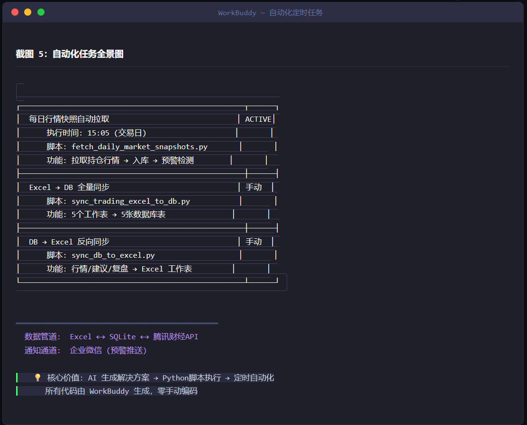
Task: Click the 执行时间: 15:05 (交易日) line
Action: pos(97,133)
